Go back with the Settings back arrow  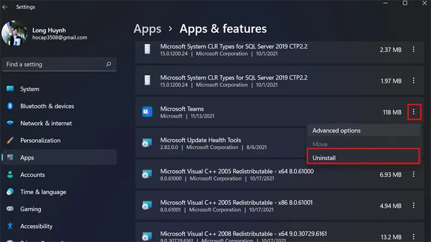[5, 7]
